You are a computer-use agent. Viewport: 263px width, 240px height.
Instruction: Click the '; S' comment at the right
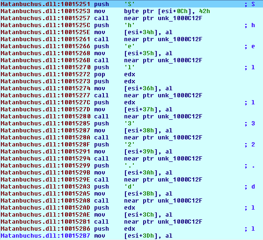pos(249,4)
